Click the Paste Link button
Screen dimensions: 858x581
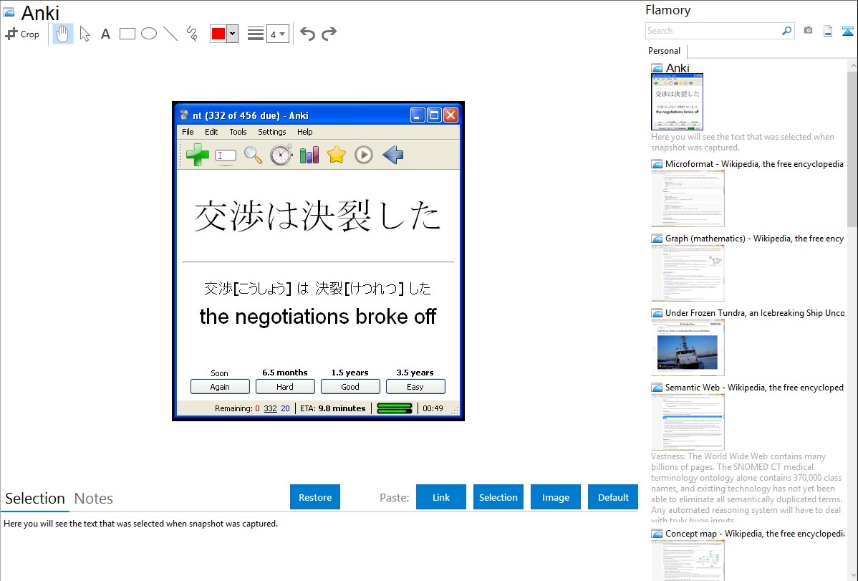(441, 497)
